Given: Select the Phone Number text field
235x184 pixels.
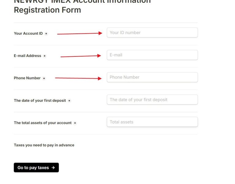Looking at the screenshot, I should 152,77.
